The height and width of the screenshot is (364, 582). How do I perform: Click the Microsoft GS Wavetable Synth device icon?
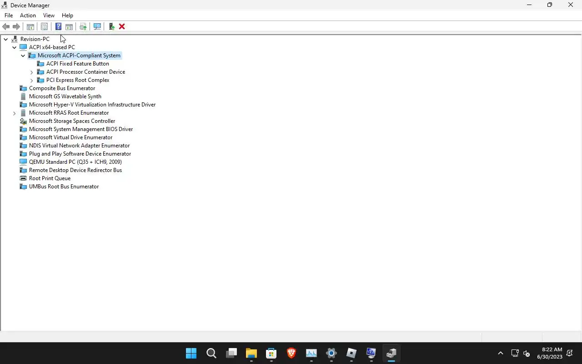(24, 96)
